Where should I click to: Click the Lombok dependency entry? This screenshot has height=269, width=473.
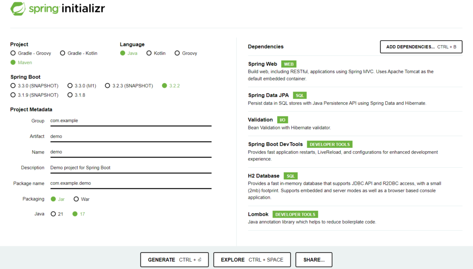[258, 214]
